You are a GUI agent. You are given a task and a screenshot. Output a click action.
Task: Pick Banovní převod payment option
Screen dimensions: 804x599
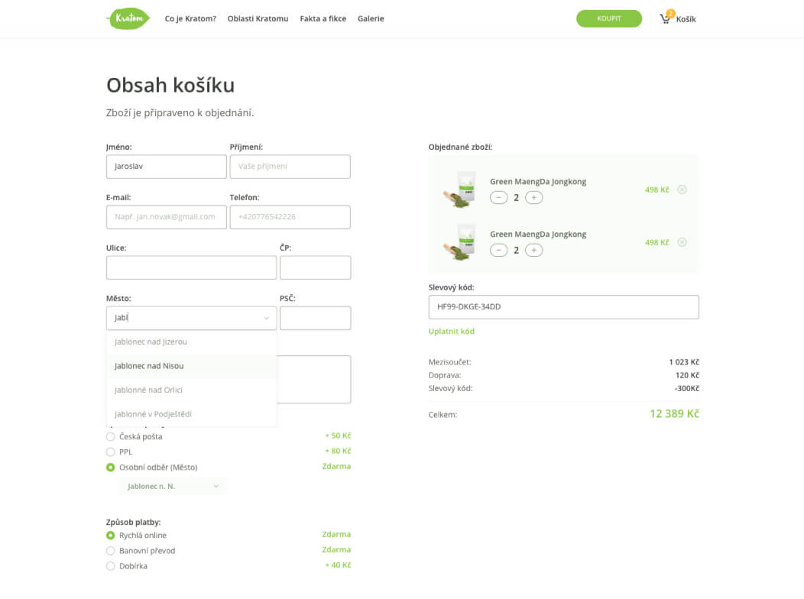tap(111, 550)
